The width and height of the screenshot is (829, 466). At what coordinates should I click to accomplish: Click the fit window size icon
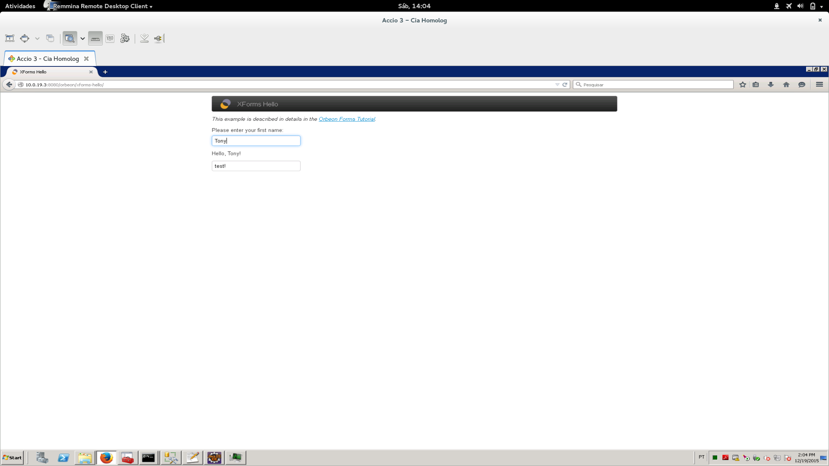pos(9,38)
